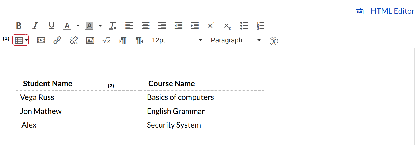Open the insert media tool
Screen dimensions: 420x145
click(41, 40)
